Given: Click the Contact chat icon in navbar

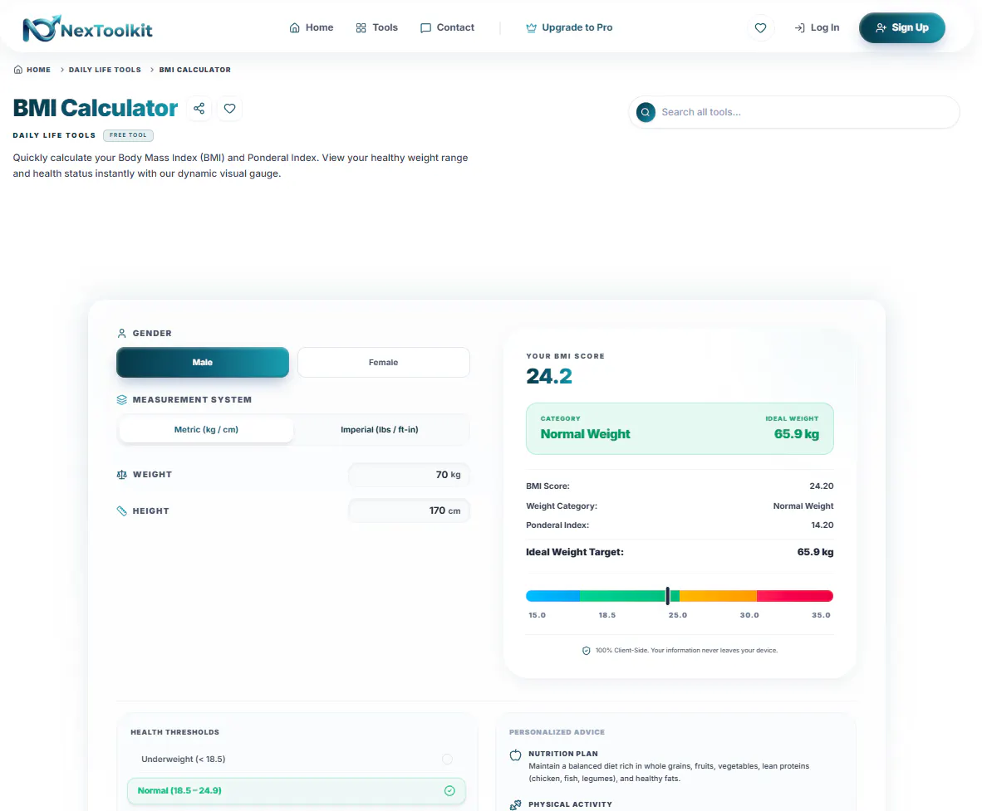Looking at the screenshot, I should [x=426, y=28].
